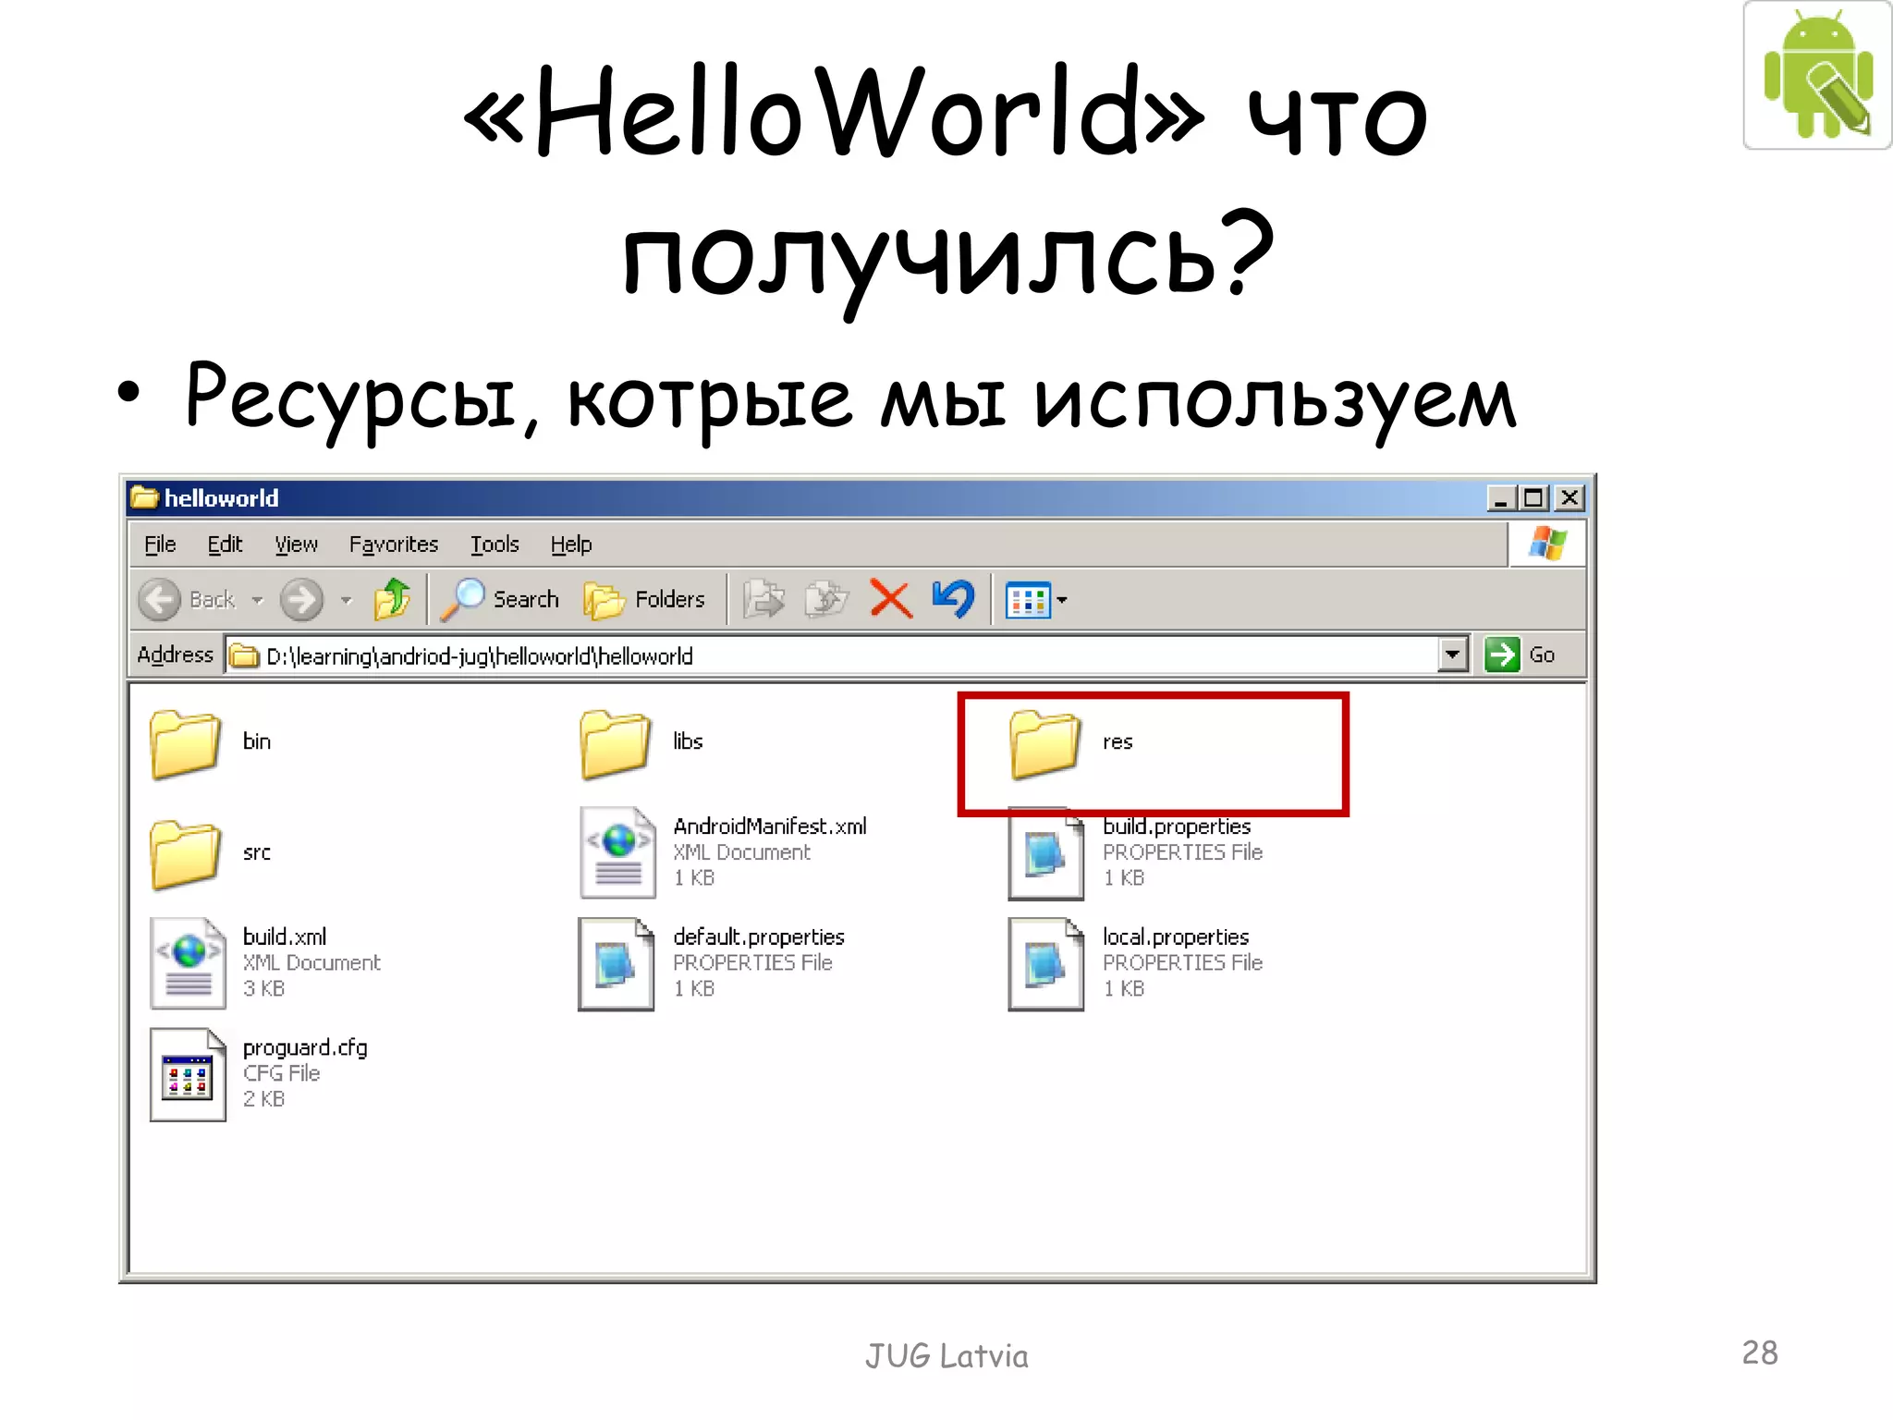Screen dimensions: 1893x1420
Task: Click the Forward navigation arrow icon
Action: tap(301, 600)
